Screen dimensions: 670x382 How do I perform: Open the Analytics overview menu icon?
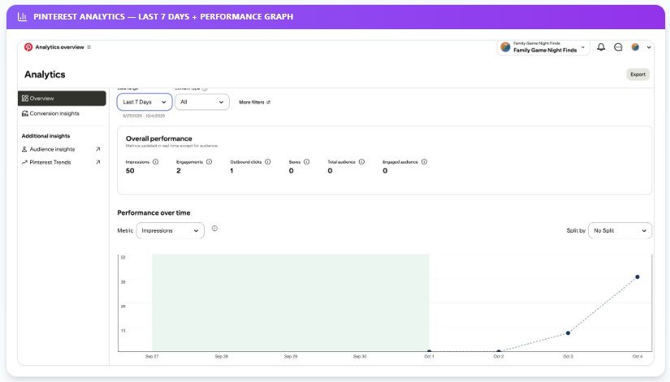coord(89,47)
